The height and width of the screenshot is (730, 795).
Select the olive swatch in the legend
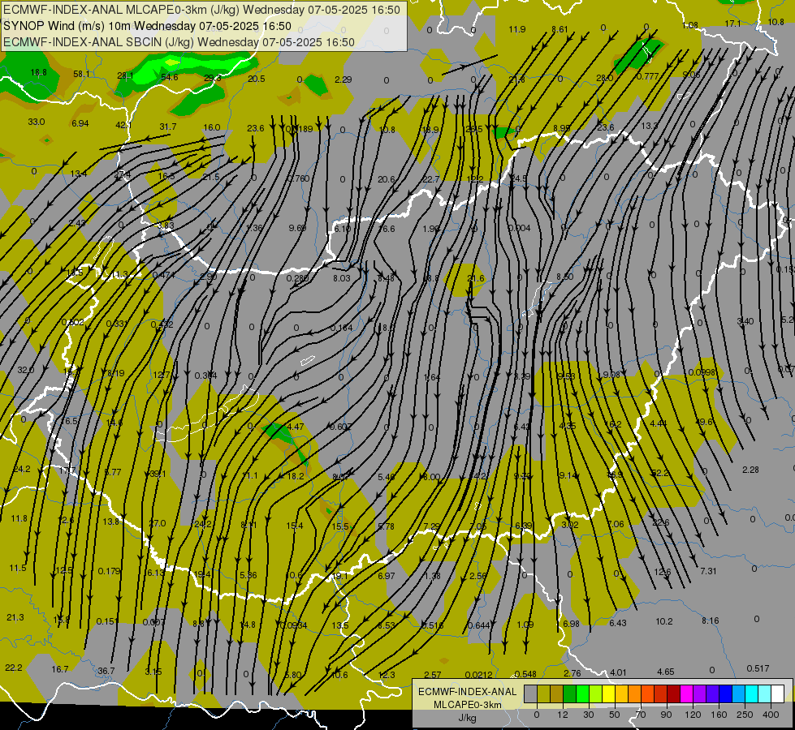point(543,694)
